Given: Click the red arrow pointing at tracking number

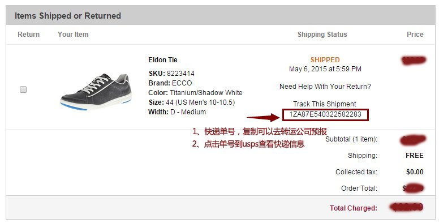Looking at the screenshot, I should pos(263,117).
